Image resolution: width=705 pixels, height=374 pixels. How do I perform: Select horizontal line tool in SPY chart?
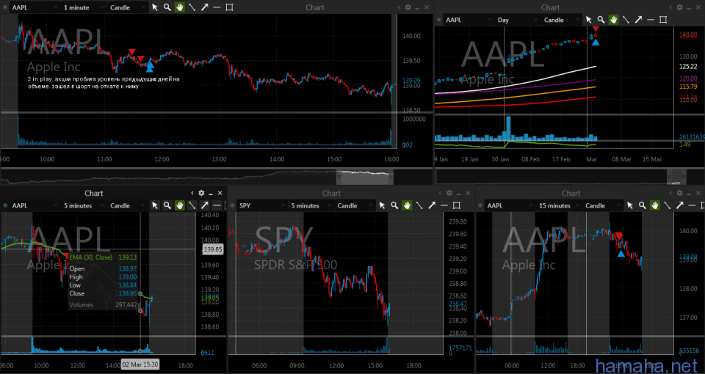coord(444,205)
